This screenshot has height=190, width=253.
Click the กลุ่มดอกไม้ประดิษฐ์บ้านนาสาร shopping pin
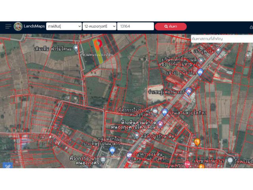[x=112, y=151]
